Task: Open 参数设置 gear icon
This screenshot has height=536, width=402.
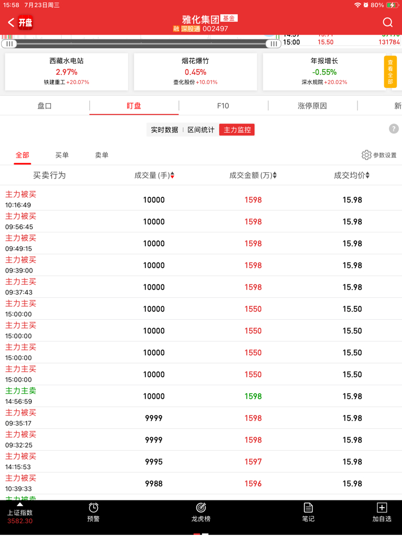Action: 366,155
